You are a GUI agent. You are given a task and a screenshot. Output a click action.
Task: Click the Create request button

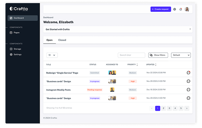pos(160,9)
